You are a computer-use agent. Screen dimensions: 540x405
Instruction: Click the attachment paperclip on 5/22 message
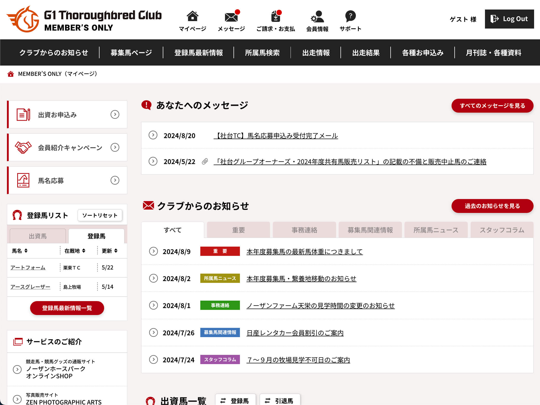(205, 161)
